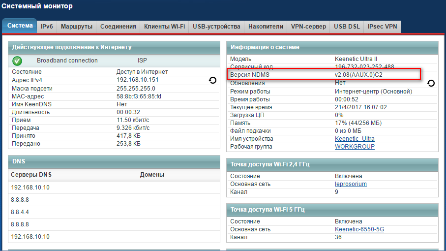Open the IPsec VPN tab

click(382, 27)
